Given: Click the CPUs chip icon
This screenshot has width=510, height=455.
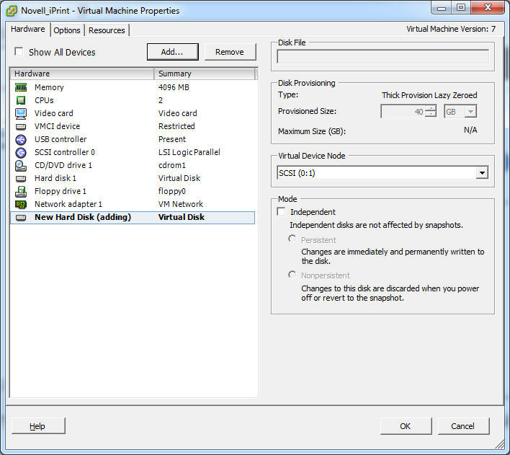Looking at the screenshot, I should (21, 100).
